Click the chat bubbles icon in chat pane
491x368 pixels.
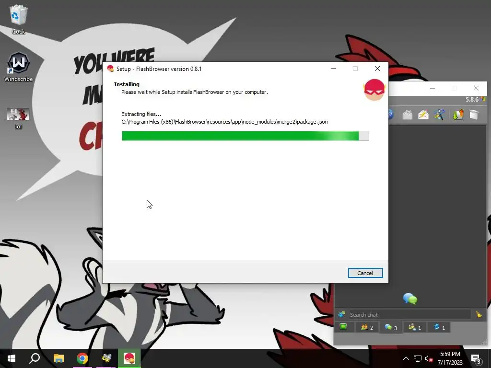pyautogui.click(x=410, y=299)
